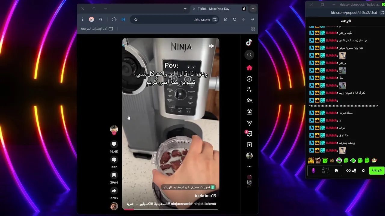Open the More three-dots in TikTok sidebar
The width and height of the screenshot is (385, 216).
click(x=249, y=166)
